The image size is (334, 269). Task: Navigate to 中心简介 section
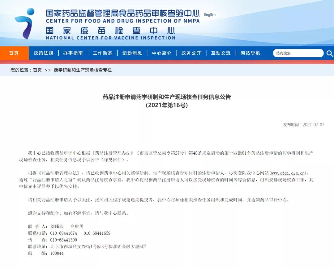tap(162, 53)
